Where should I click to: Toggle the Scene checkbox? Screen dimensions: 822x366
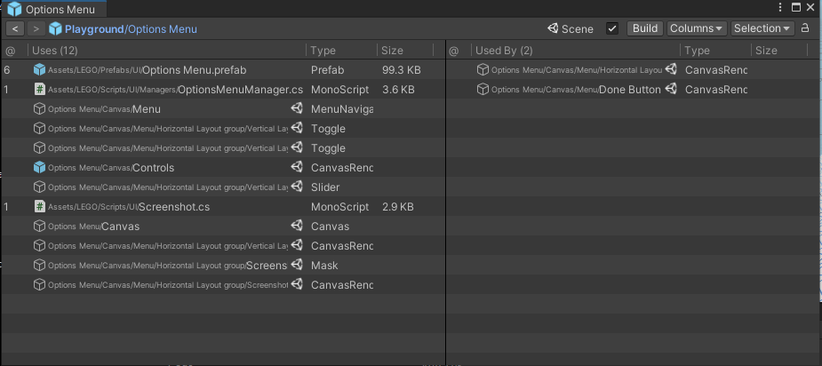[x=612, y=28]
